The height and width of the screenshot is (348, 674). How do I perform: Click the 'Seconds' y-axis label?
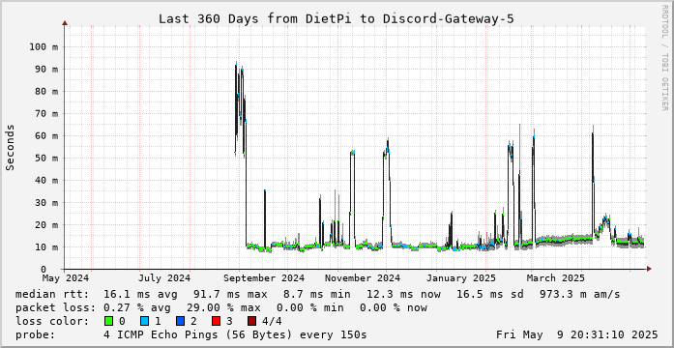tap(11, 147)
